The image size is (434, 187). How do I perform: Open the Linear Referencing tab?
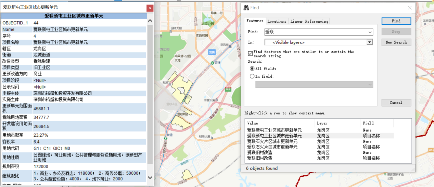(x=309, y=21)
